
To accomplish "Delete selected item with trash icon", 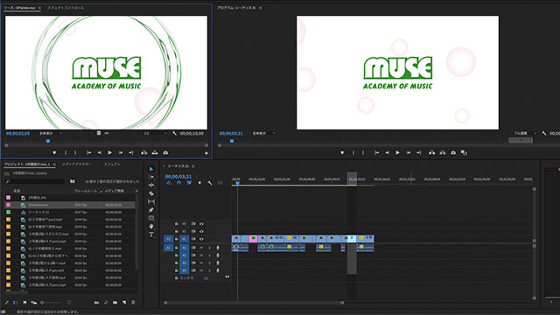I will click(x=133, y=303).
